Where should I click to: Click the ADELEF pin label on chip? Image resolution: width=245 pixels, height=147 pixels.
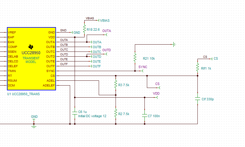click(49, 86)
